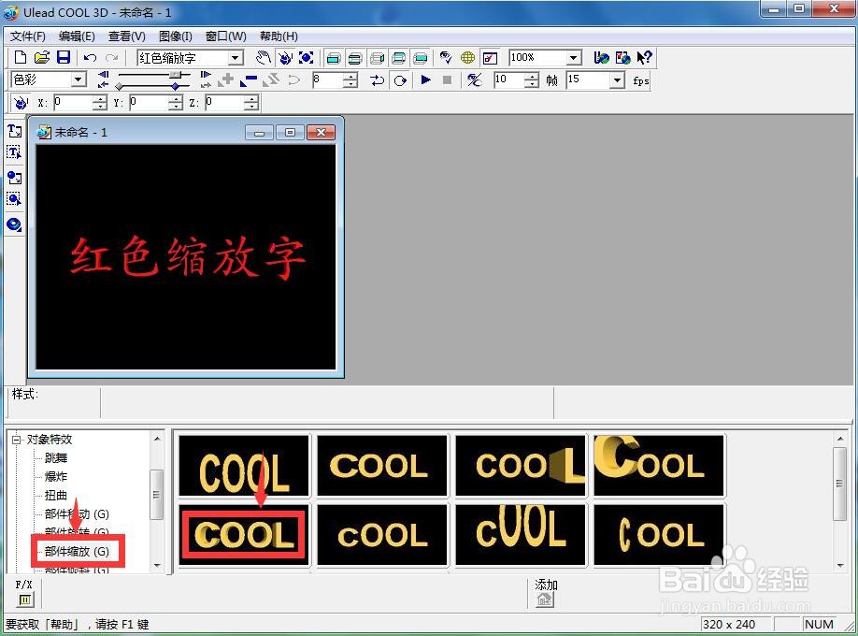Undo the last action
The height and width of the screenshot is (636, 858).
point(91,57)
